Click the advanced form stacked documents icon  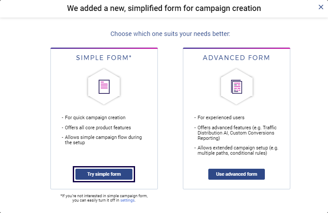click(x=236, y=87)
